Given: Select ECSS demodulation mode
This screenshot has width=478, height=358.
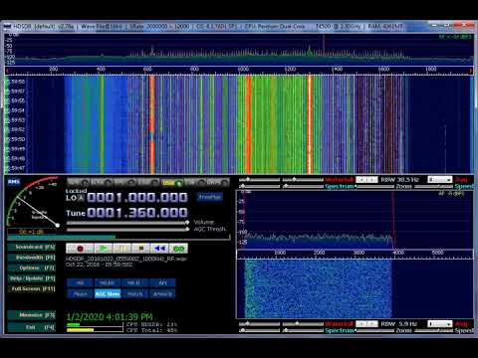Looking at the screenshot, I should [102, 182].
